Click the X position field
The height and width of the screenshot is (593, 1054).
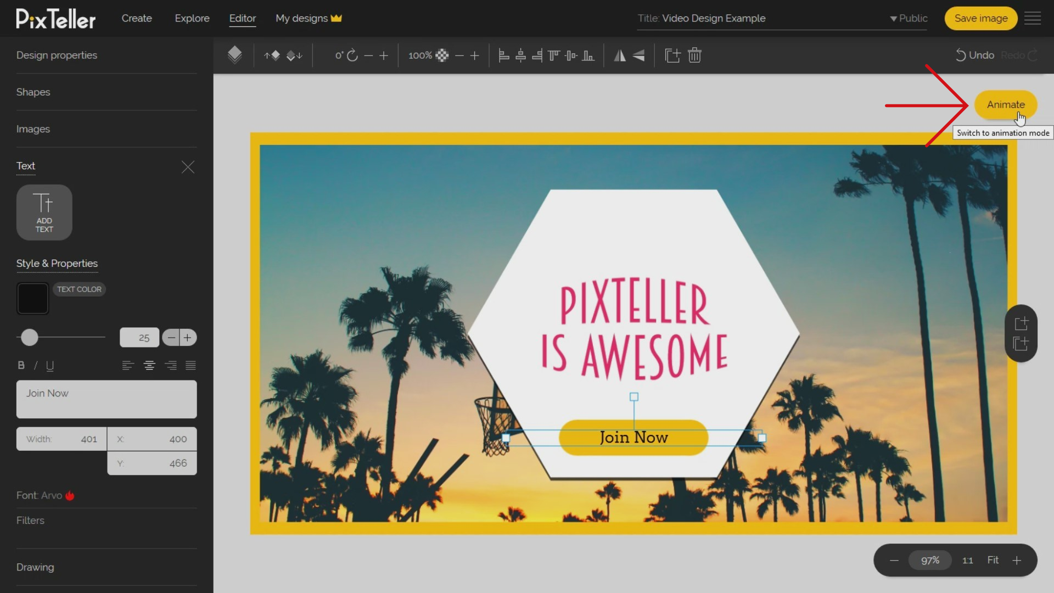tap(152, 439)
